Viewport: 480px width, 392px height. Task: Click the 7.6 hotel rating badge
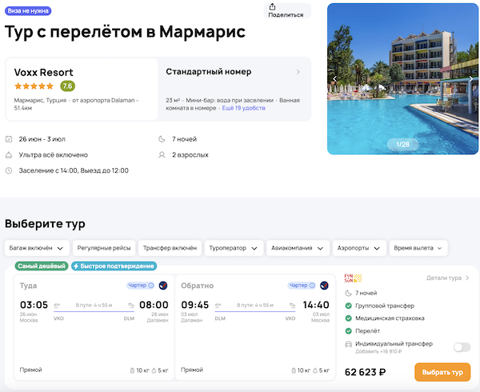point(67,86)
